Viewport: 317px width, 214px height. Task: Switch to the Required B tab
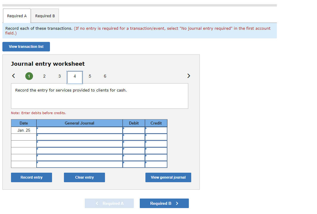tap(45, 16)
